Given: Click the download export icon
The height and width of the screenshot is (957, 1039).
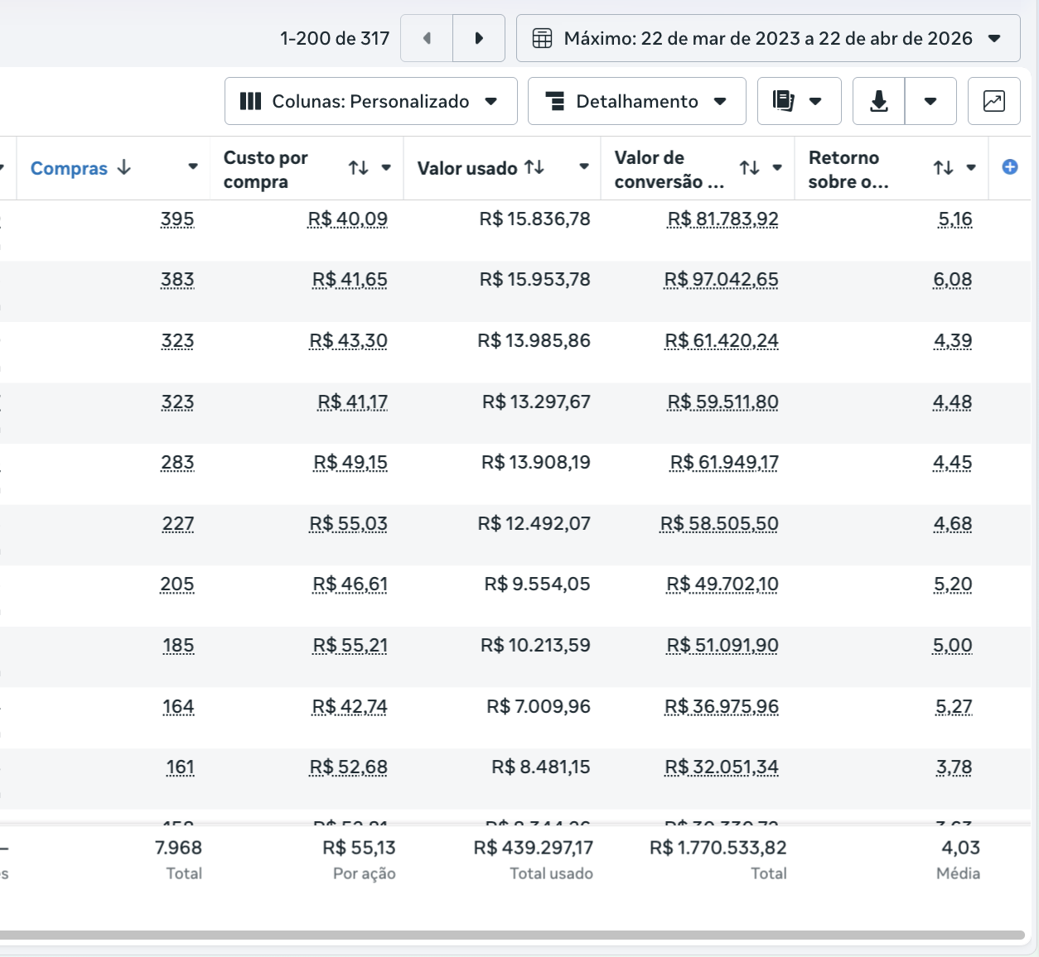Looking at the screenshot, I should (x=879, y=101).
